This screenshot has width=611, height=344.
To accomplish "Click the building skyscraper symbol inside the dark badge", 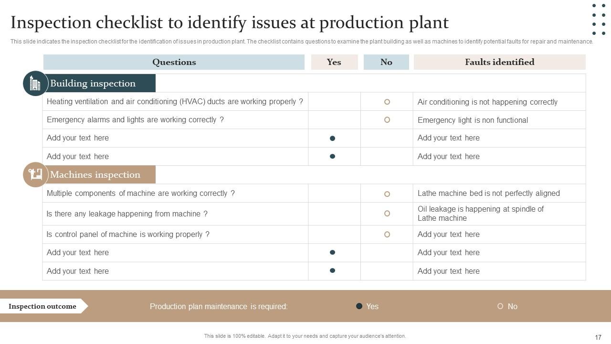I will (35, 83).
